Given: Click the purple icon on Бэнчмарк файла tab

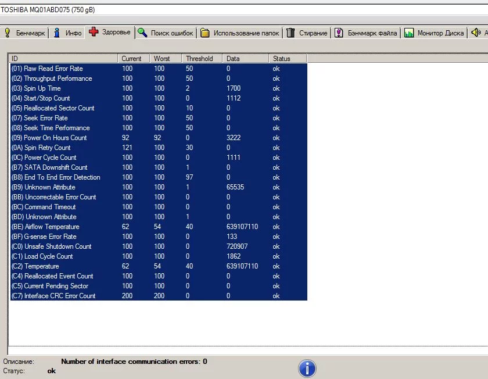Looking at the screenshot, I should click(x=338, y=33).
